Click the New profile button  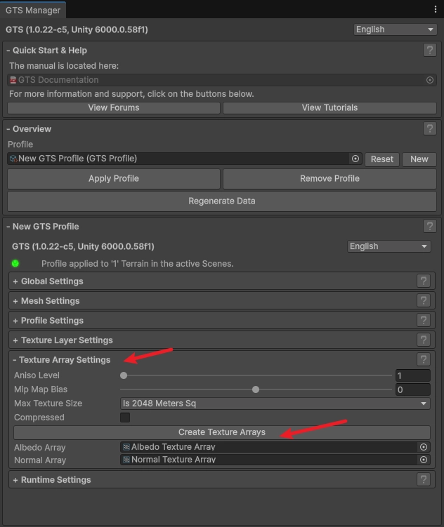419,159
